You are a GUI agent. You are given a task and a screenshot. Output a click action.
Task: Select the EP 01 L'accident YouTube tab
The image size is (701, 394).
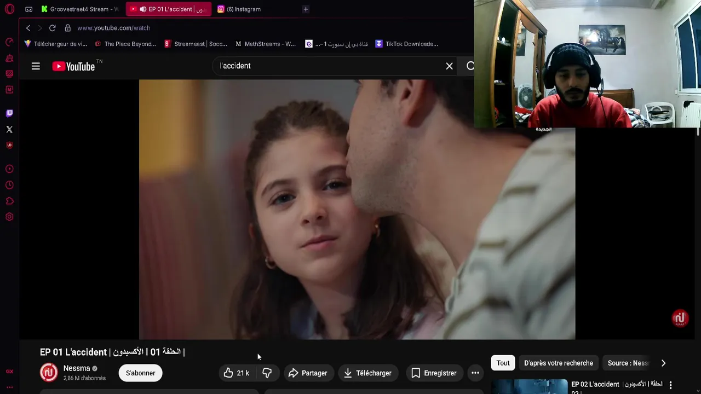[169, 9]
